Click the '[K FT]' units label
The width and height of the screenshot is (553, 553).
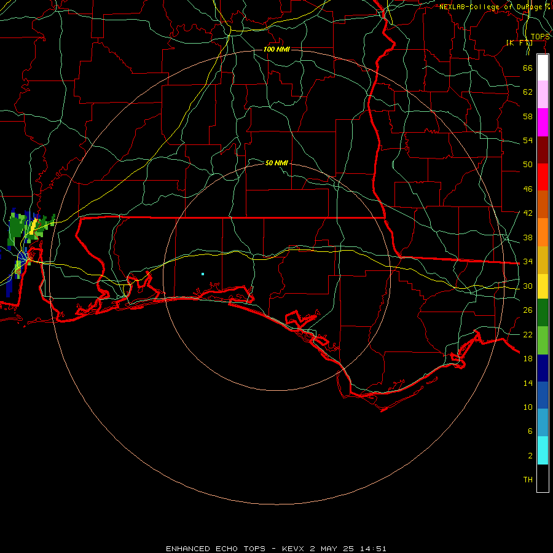tap(519, 42)
